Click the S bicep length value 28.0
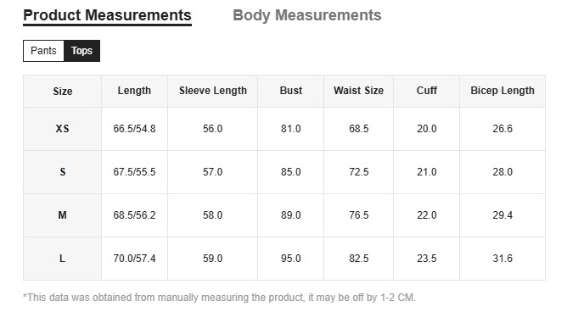The width and height of the screenshot is (567, 312). [x=502, y=172]
